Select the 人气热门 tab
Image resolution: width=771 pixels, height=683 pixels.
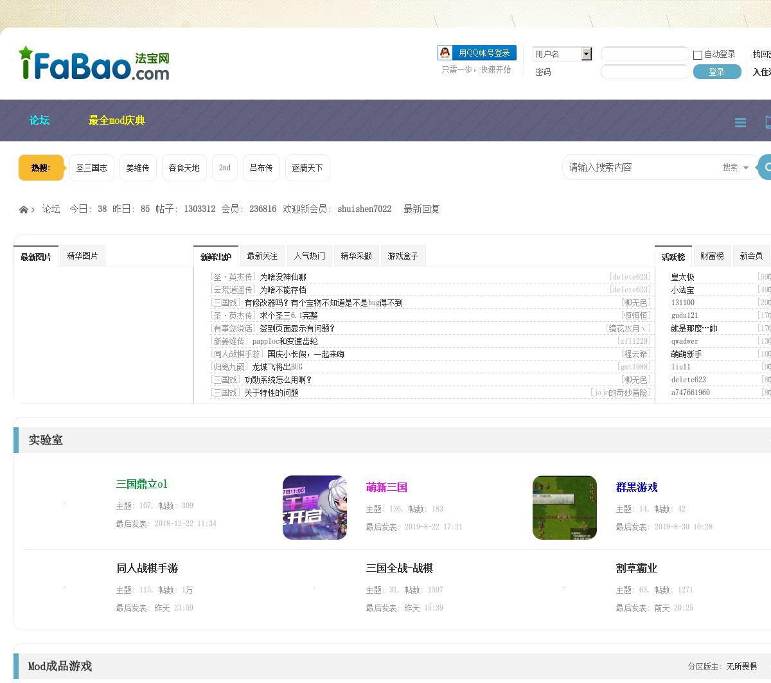[309, 256]
